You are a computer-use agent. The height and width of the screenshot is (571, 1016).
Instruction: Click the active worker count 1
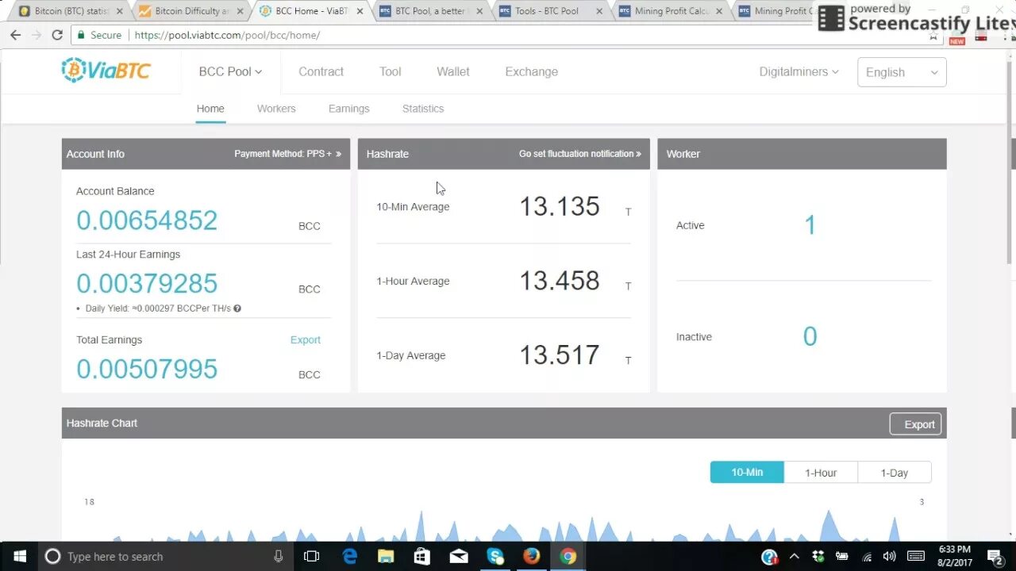coord(810,225)
